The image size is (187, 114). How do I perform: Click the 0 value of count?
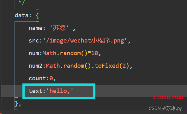tap(51, 78)
